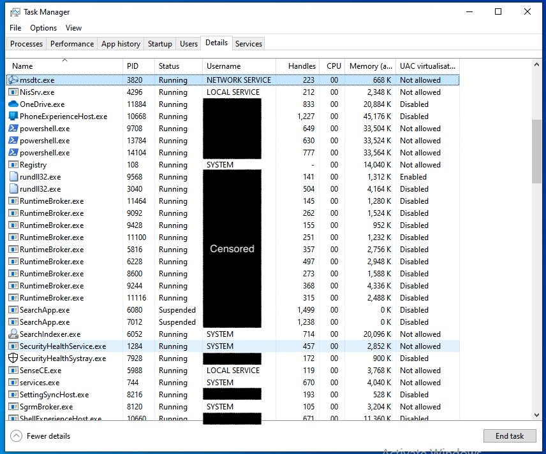The image size is (546, 454).
Task: Sort by the Handles column header
Action: (x=297, y=66)
